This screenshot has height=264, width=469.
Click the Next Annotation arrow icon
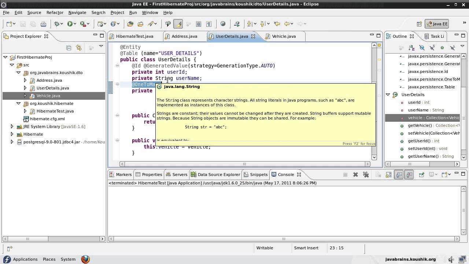(250, 24)
